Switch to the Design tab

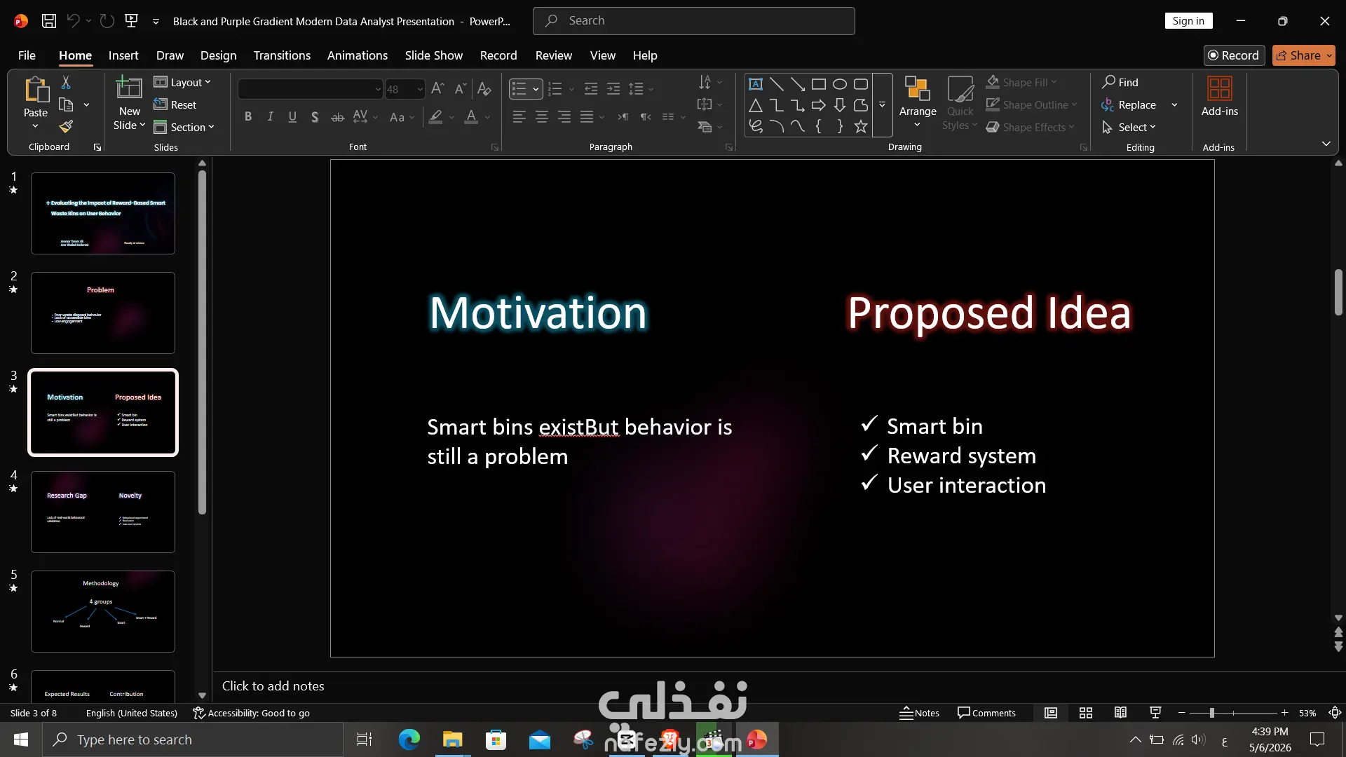click(x=218, y=55)
